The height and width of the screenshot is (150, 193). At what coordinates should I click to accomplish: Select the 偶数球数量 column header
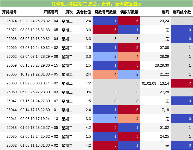pyautogui.click(x=129, y=12)
